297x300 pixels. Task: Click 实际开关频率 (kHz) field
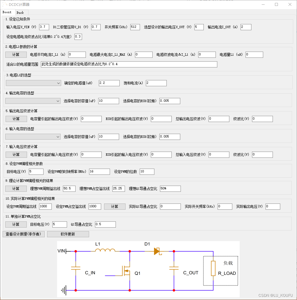(x=225, y=207)
